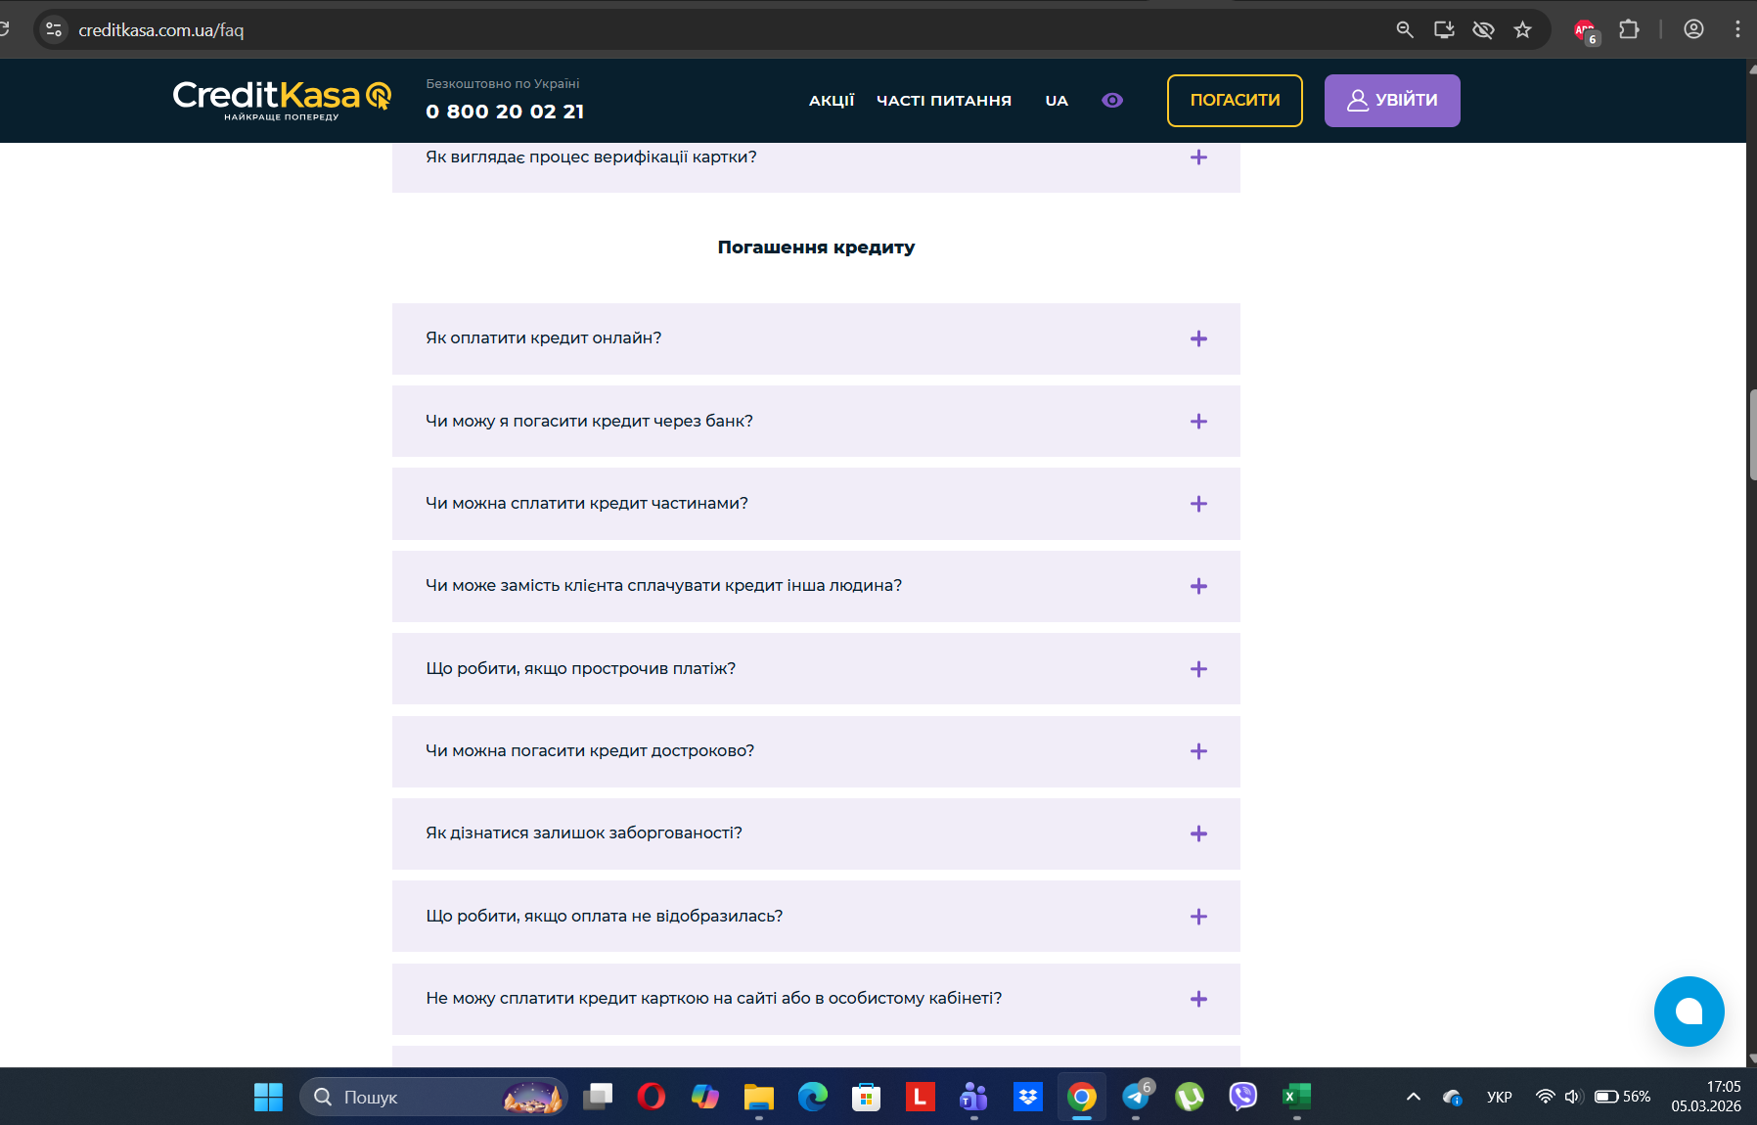Click the page vertical scrollbar thumb
Viewport: 1757px width, 1125px height.
pos(1751,434)
